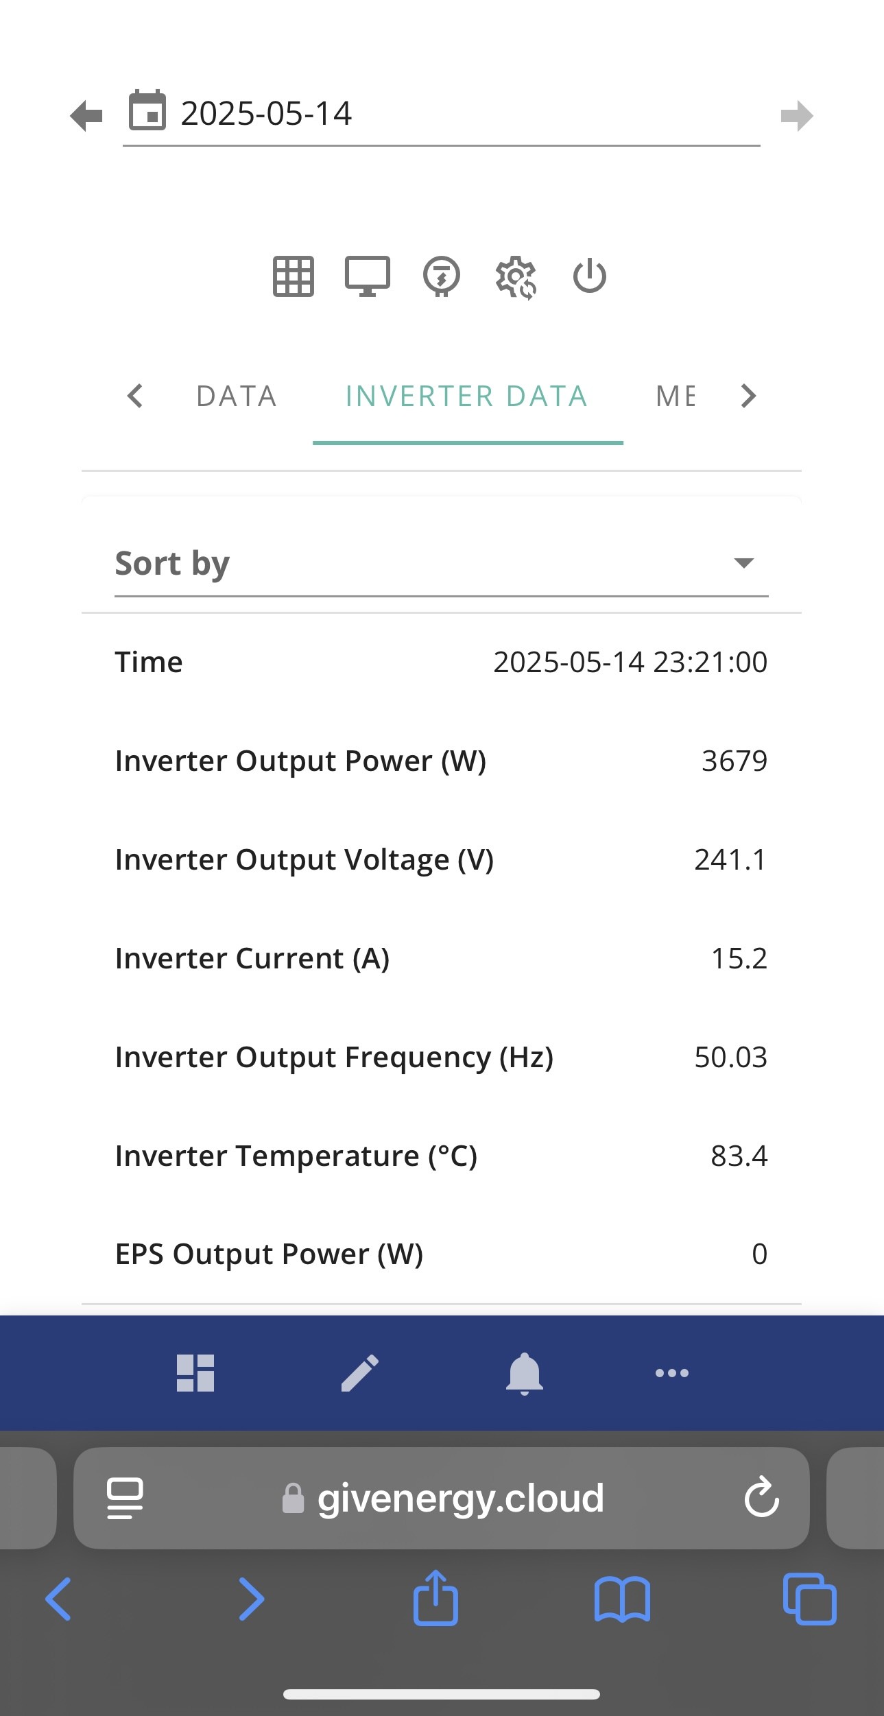This screenshot has width=884, height=1716.
Task: Select the table grid view icon
Action: [294, 276]
